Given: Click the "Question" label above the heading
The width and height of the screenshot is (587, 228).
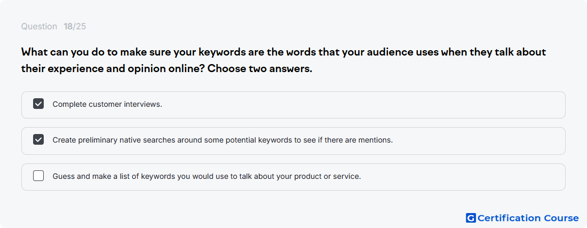Looking at the screenshot, I should coord(39,27).
